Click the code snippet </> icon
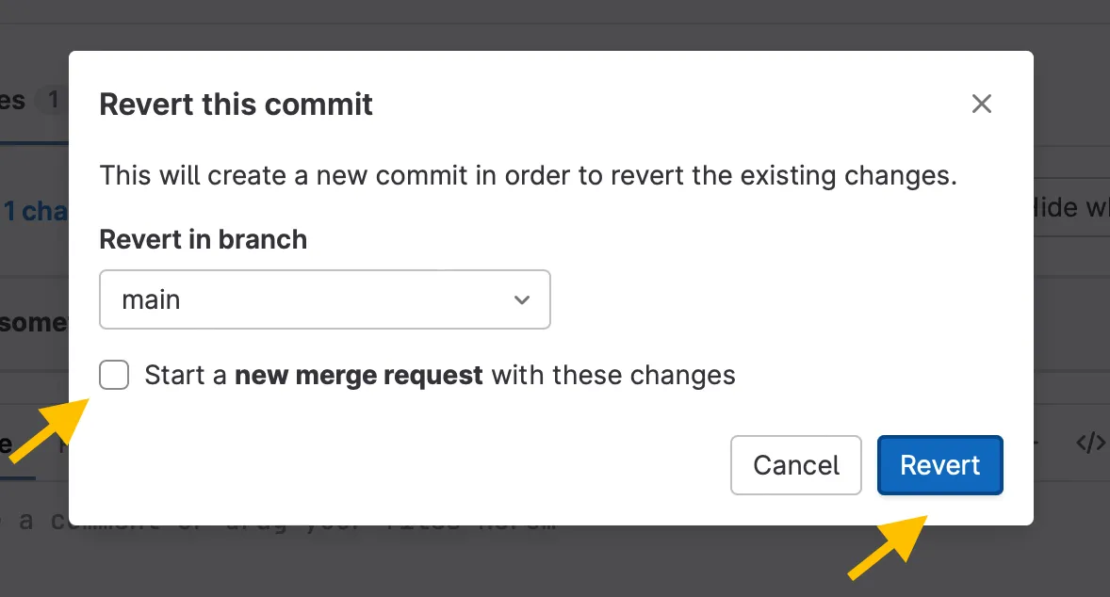The height and width of the screenshot is (597, 1110). click(x=1090, y=443)
